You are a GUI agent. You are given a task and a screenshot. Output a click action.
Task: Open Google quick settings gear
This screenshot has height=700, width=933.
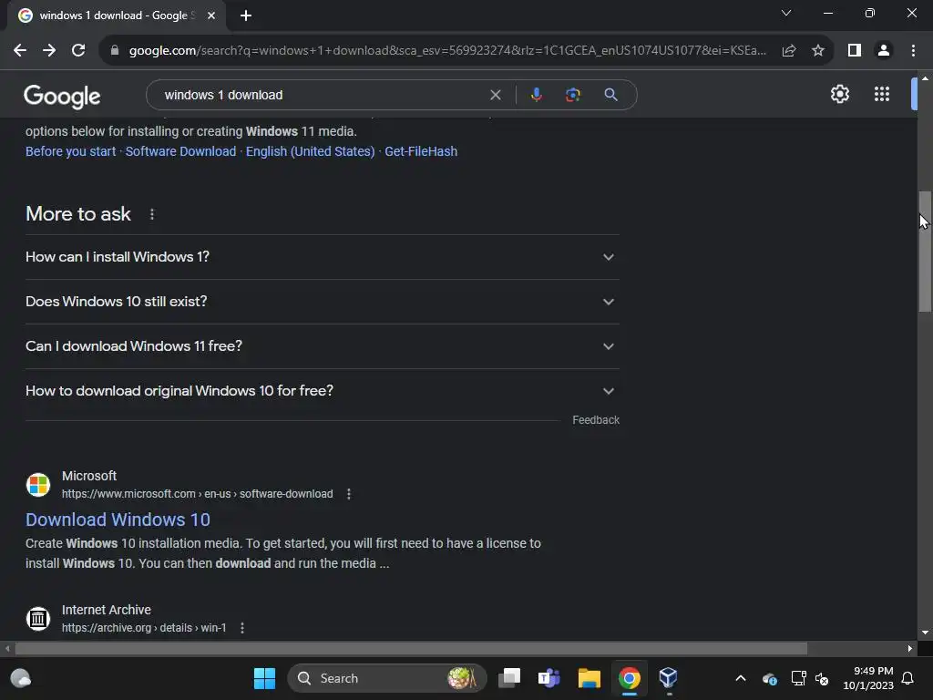tap(839, 94)
